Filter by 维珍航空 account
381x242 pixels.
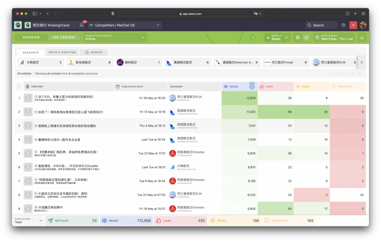[x=139, y=62]
